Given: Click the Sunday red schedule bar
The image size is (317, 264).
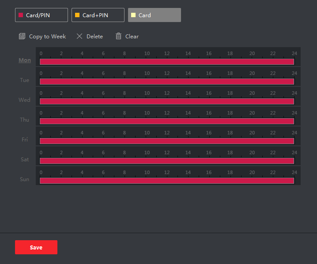Looking at the screenshot, I should pyautogui.click(x=167, y=181).
